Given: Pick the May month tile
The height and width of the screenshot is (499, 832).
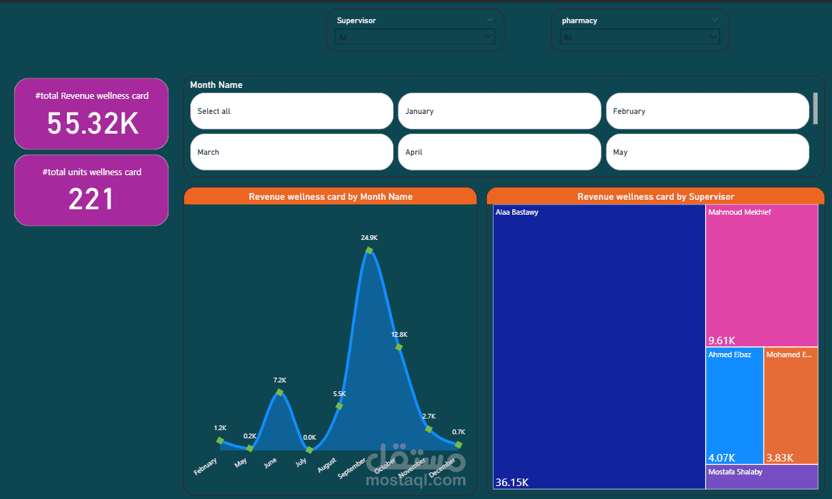Looking at the screenshot, I should 707,152.
